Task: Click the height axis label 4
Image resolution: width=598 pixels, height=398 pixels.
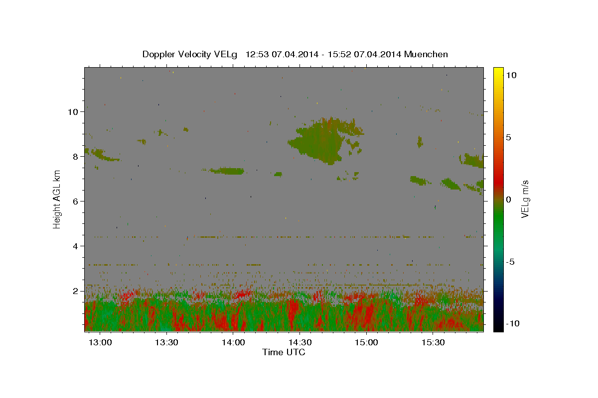Action: pos(76,246)
